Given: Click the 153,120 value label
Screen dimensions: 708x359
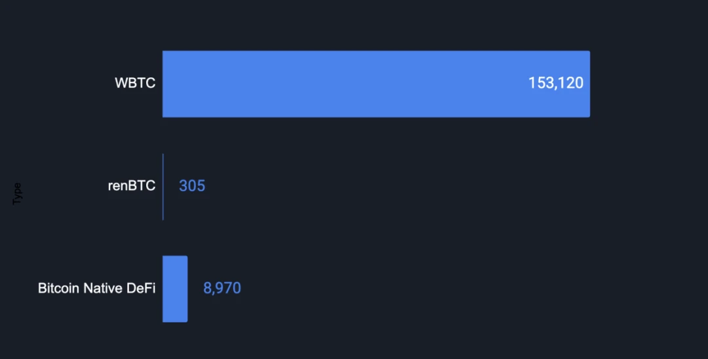Looking at the screenshot, I should (555, 83).
